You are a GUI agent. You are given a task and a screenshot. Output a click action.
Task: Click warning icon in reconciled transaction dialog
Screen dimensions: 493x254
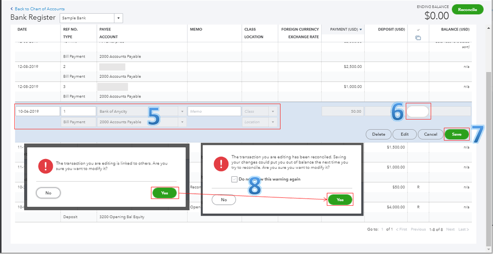point(221,163)
